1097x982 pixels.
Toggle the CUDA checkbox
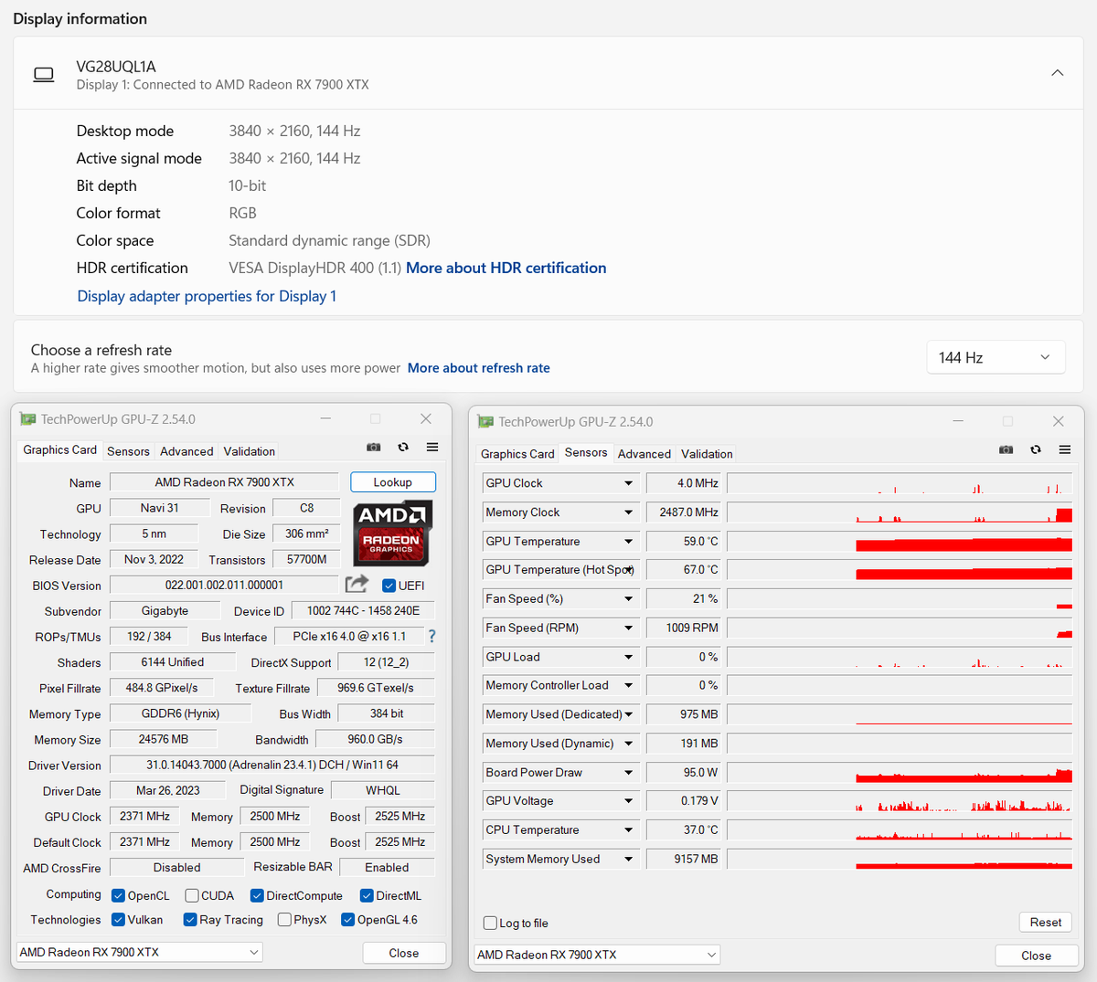(191, 895)
